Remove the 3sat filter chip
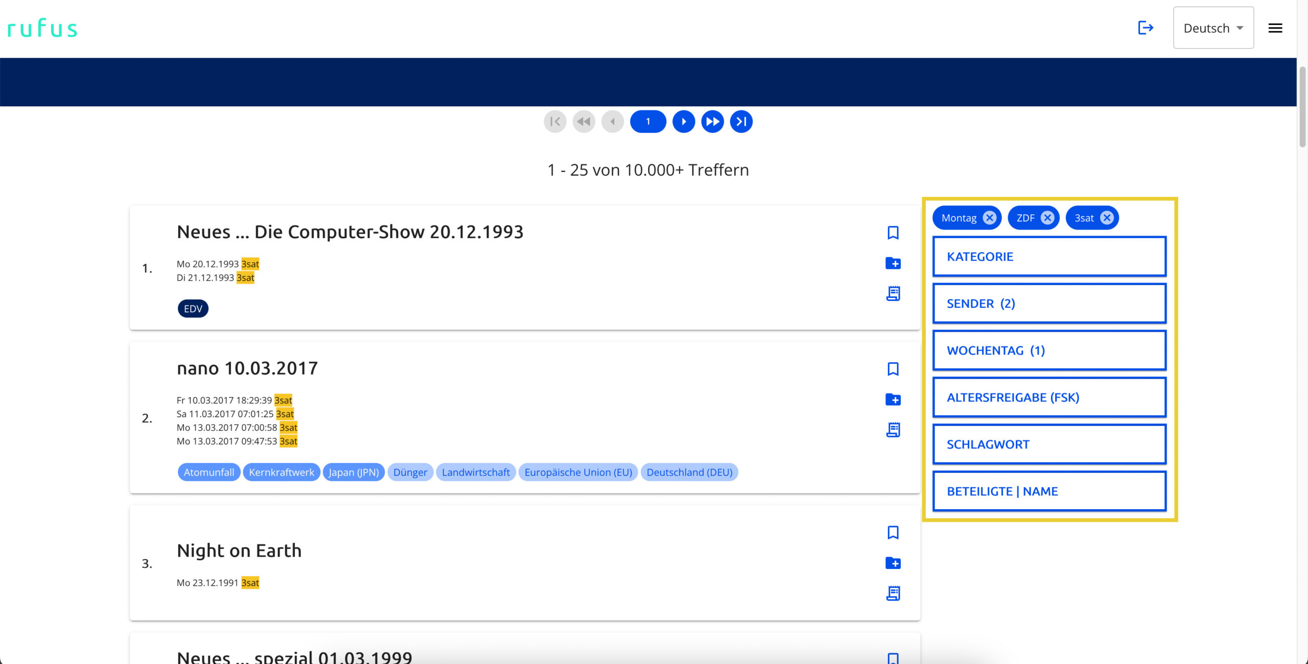The image size is (1308, 664). click(x=1107, y=218)
